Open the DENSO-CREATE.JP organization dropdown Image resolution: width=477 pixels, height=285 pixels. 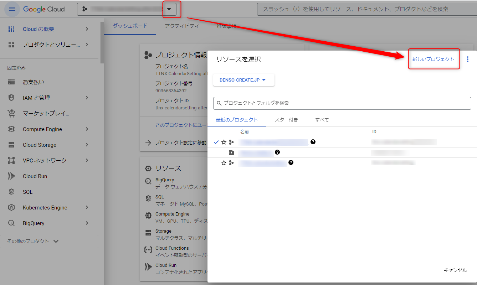[x=243, y=80]
